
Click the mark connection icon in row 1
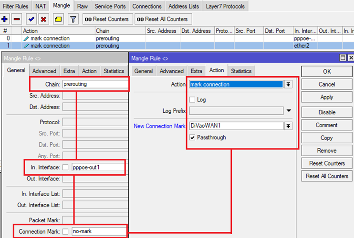pos(26,46)
